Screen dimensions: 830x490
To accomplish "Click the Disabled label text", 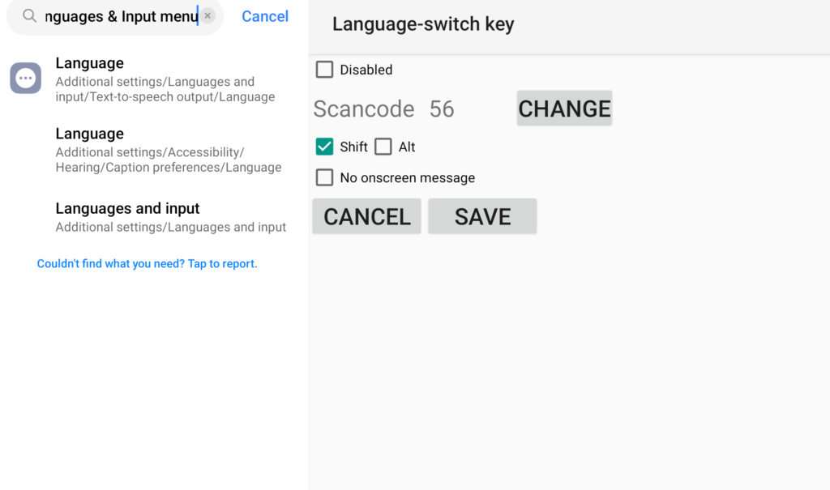I will [366, 70].
